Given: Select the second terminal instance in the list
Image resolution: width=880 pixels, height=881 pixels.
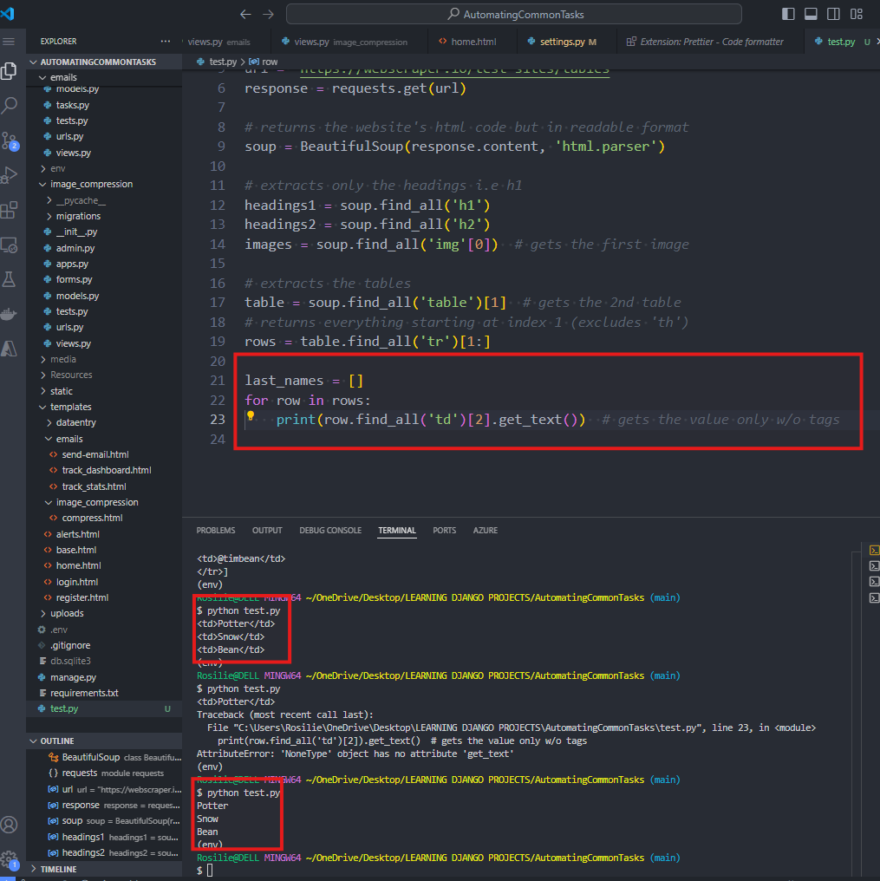Looking at the screenshot, I should pos(874,565).
